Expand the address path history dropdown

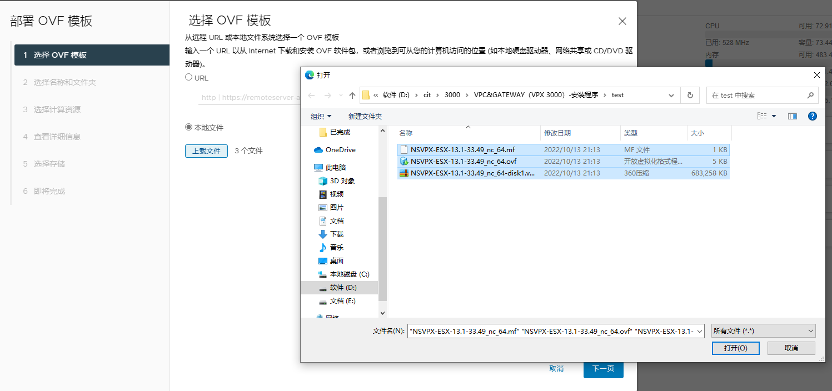[671, 95]
